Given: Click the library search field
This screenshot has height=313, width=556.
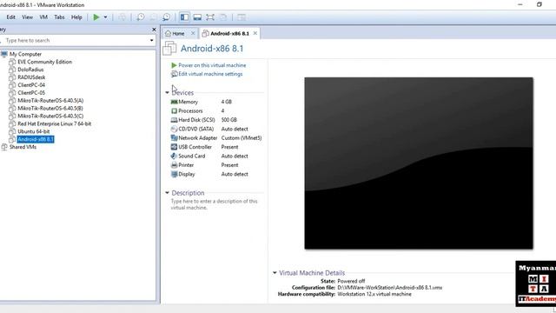Looking at the screenshot, I should pos(75,40).
